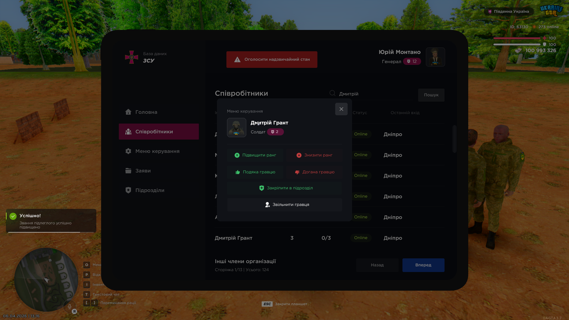The height and width of the screenshot is (320, 569).
Task: Click the green up-arrow raise rank icon
Action: pos(237,155)
